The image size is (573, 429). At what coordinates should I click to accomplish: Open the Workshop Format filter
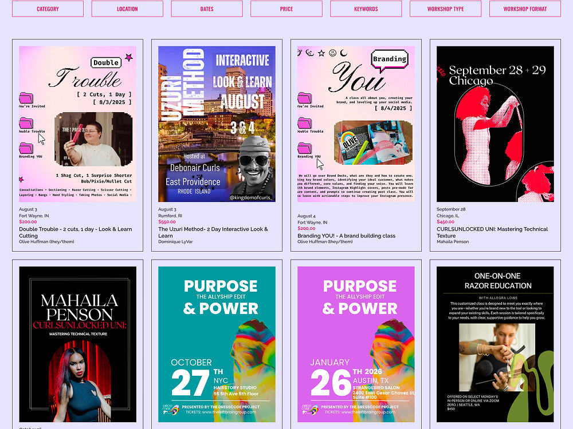click(525, 9)
